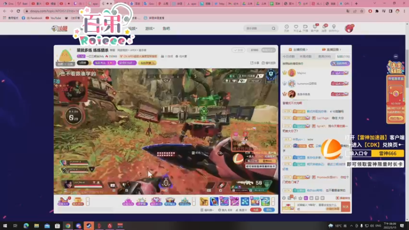This screenshot has height=230, width=409.
Task: Switch to the 本周贡献 tab in the chat panel
Action: (305, 57)
